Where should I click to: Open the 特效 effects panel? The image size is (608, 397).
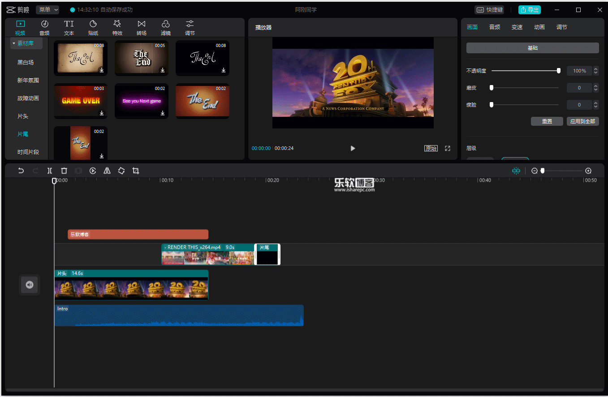pyautogui.click(x=117, y=27)
